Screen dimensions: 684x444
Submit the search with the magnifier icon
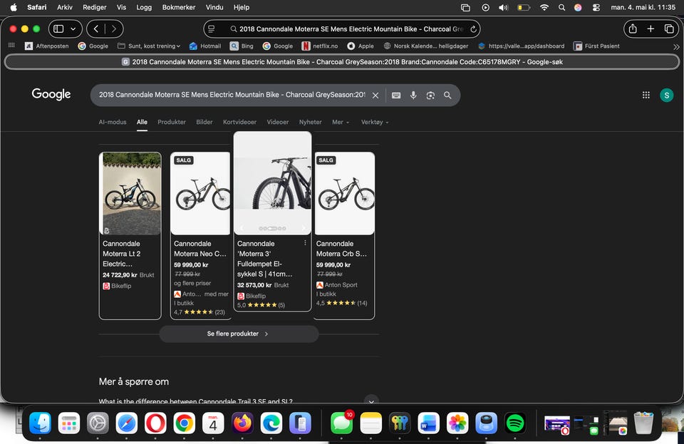point(447,95)
